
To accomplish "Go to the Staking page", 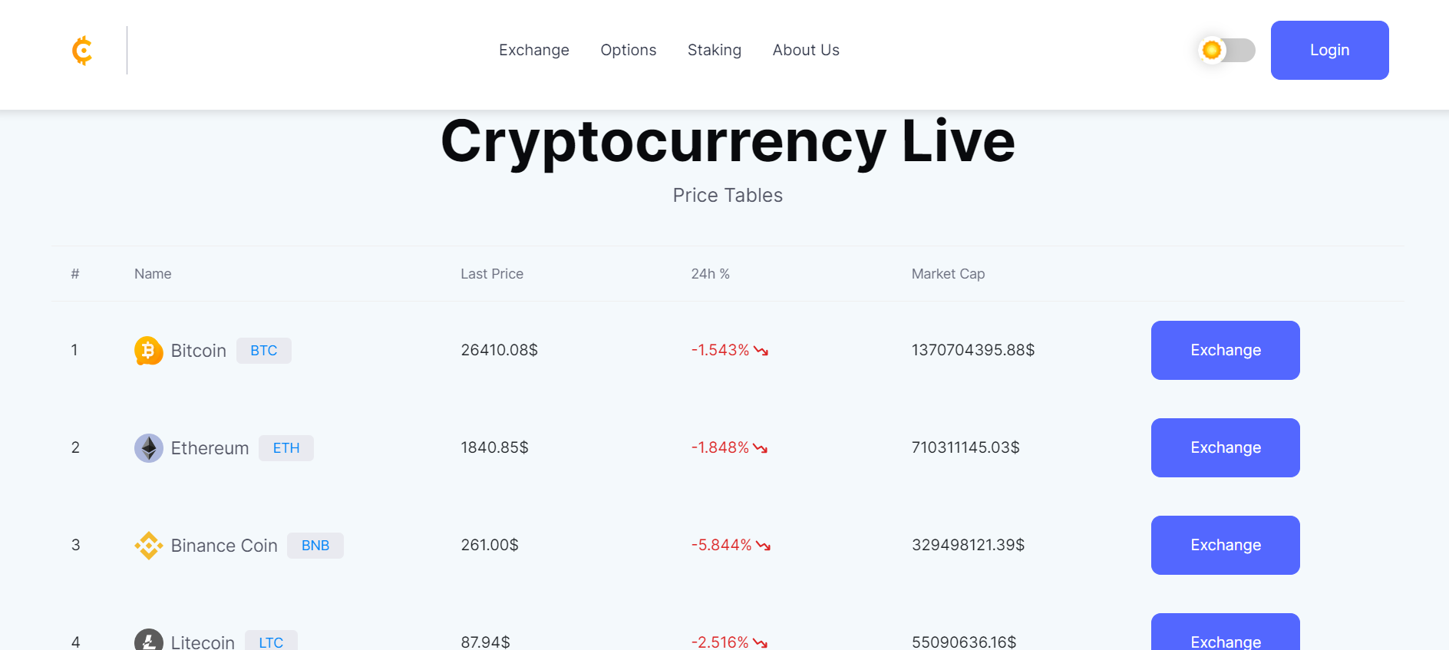I will pyautogui.click(x=715, y=51).
